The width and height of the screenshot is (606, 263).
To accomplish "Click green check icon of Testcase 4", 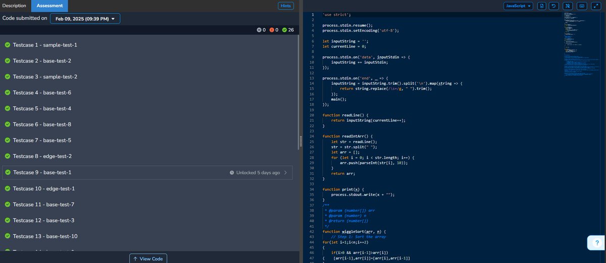I will 8,93.
